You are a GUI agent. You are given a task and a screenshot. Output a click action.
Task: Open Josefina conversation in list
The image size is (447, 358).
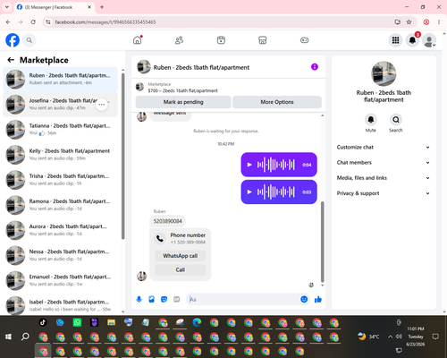click(x=60, y=105)
